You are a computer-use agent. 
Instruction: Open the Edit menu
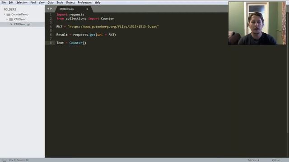click(11, 3)
